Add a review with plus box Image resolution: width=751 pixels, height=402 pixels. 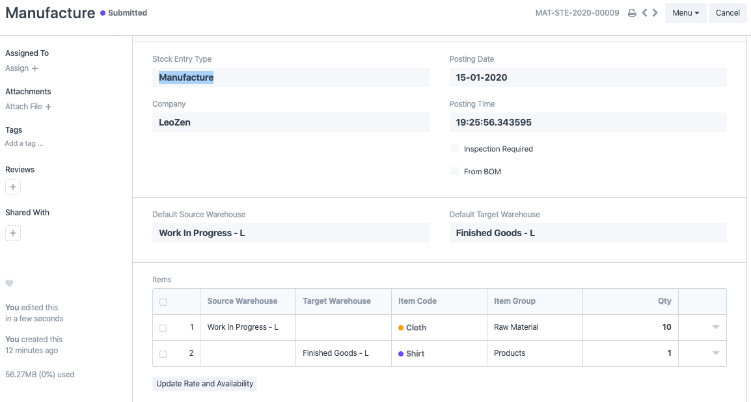tap(13, 187)
